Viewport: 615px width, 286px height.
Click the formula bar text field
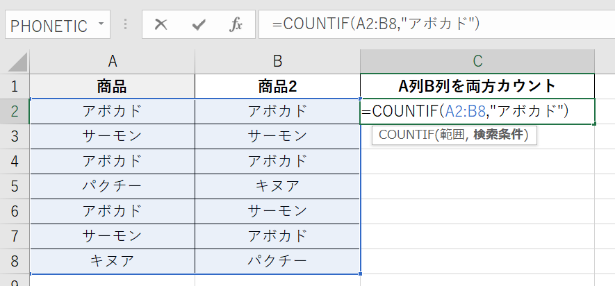click(431, 25)
